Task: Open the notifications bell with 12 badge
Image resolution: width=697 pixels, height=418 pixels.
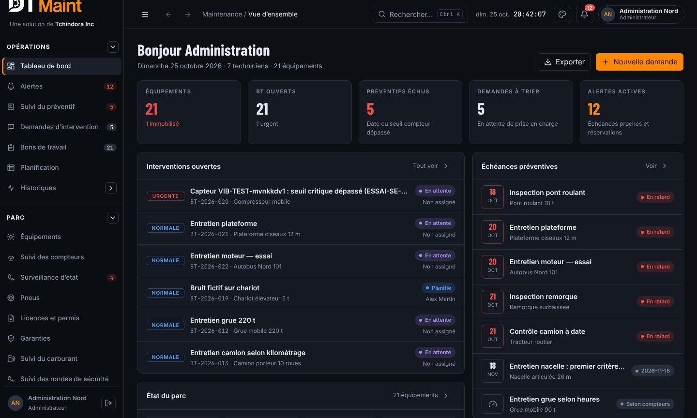Action: pyautogui.click(x=585, y=15)
